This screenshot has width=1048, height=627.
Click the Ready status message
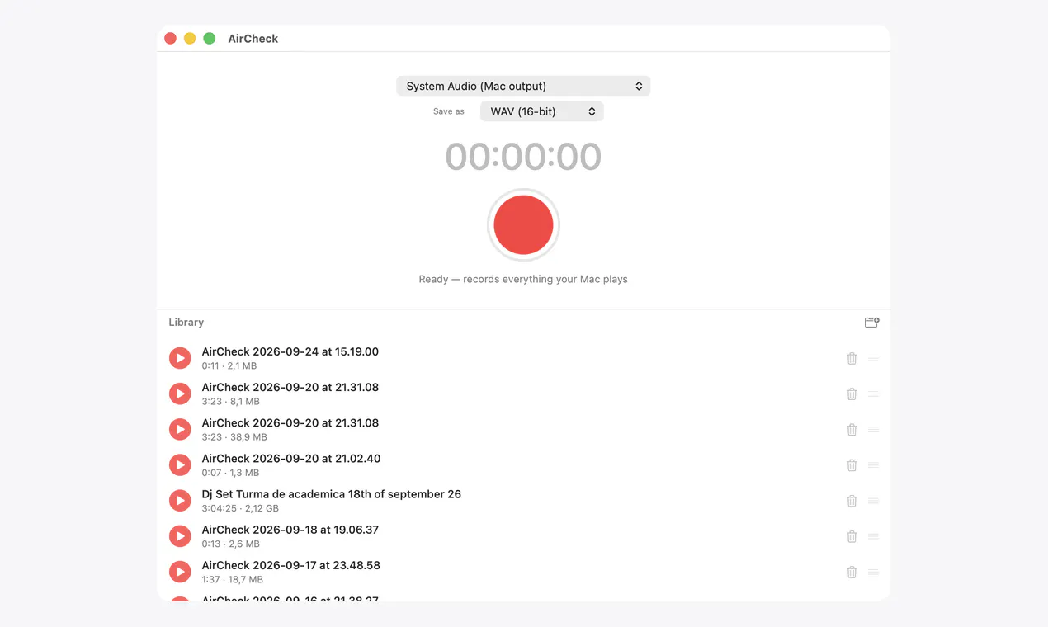tap(523, 279)
